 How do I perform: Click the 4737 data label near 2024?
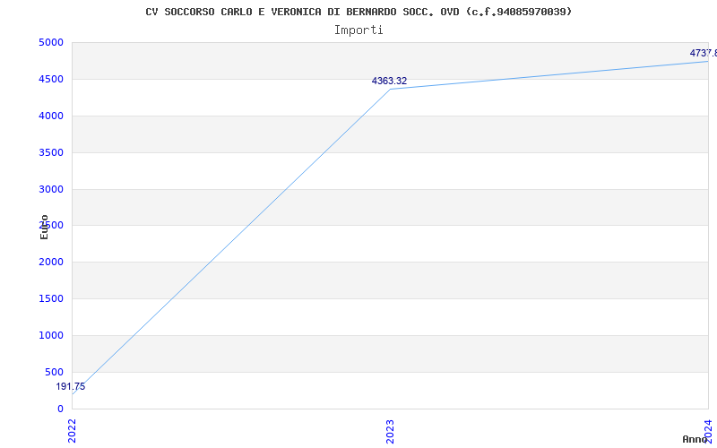[x=704, y=53]
